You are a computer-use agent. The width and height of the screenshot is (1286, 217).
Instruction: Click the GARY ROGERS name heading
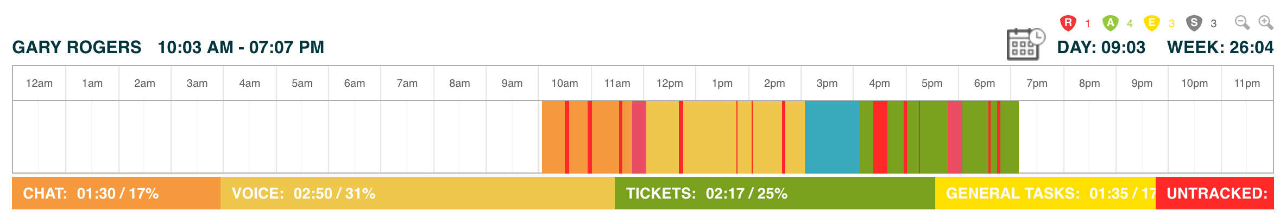point(77,47)
